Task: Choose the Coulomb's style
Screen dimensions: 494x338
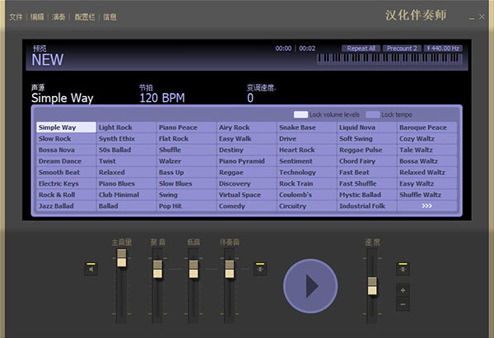Action: pos(307,195)
